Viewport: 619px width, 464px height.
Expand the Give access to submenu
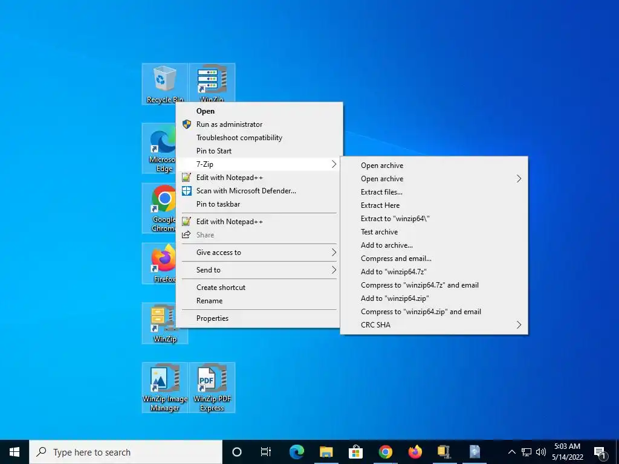point(259,253)
